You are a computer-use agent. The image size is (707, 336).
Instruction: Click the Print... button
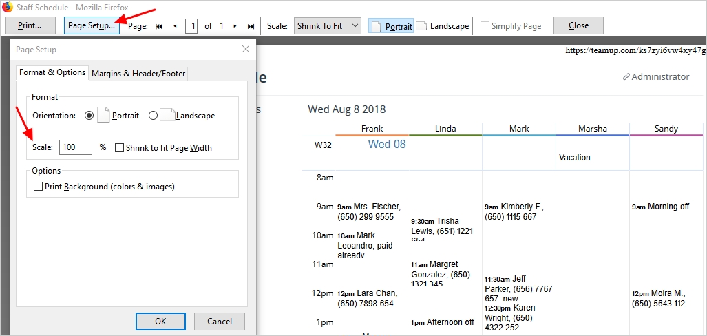pos(30,25)
